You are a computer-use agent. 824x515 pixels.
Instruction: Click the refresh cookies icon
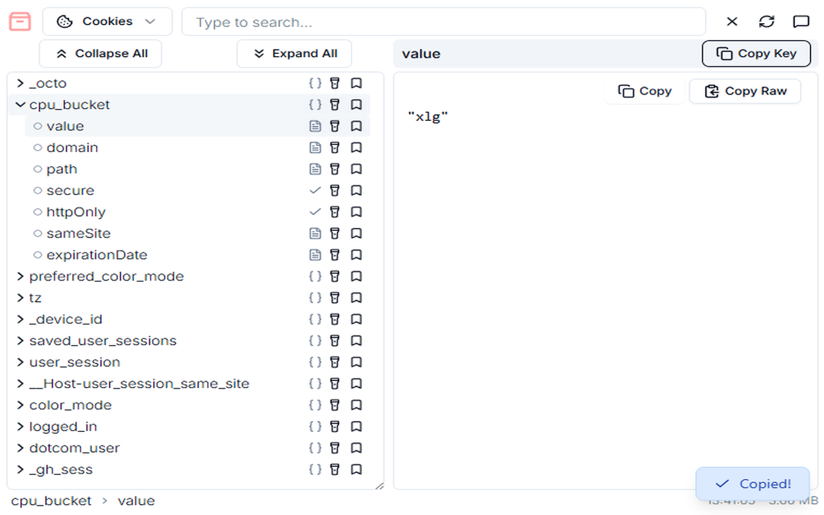click(x=766, y=21)
